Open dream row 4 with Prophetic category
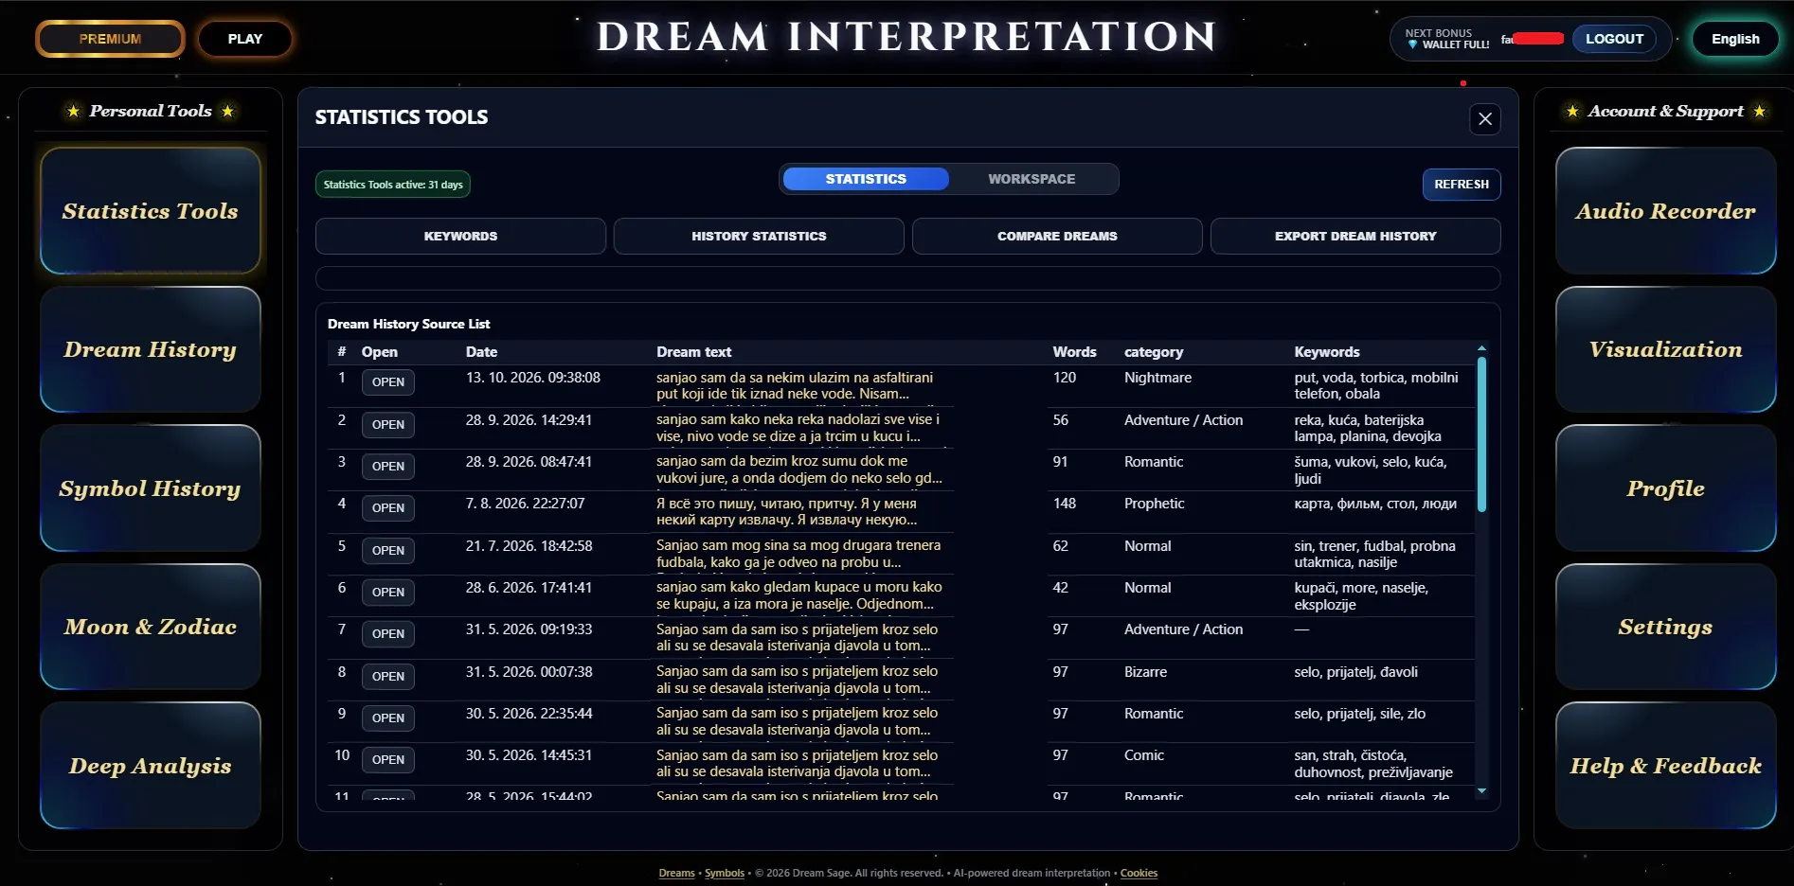The height and width of the screenshot is (886, 1794). [387, 508]
